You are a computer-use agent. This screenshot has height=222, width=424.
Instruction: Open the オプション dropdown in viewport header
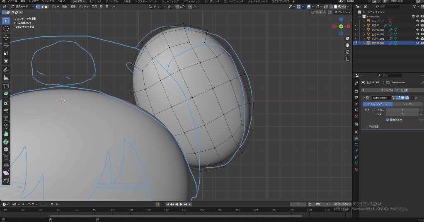[342, 12]
